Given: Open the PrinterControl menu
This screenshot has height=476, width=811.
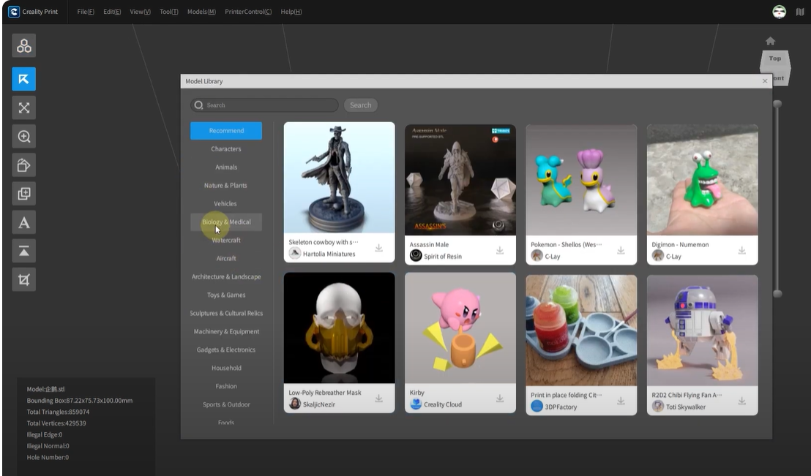Looking at the screenshot, I should 247,12.
